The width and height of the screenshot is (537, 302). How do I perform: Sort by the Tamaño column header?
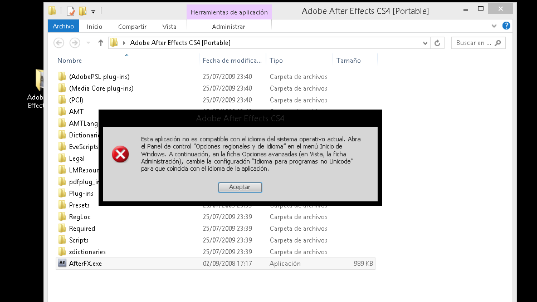[x=348, y=61]
